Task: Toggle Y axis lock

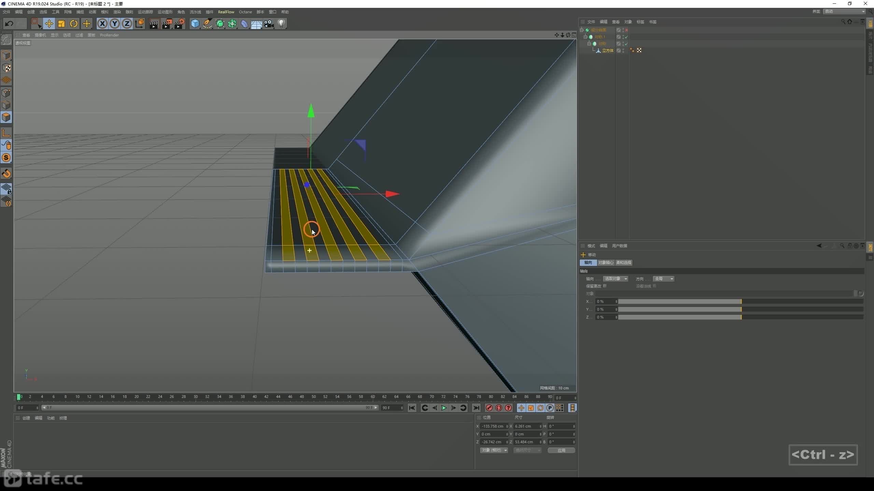Action: tap(115, 24)
